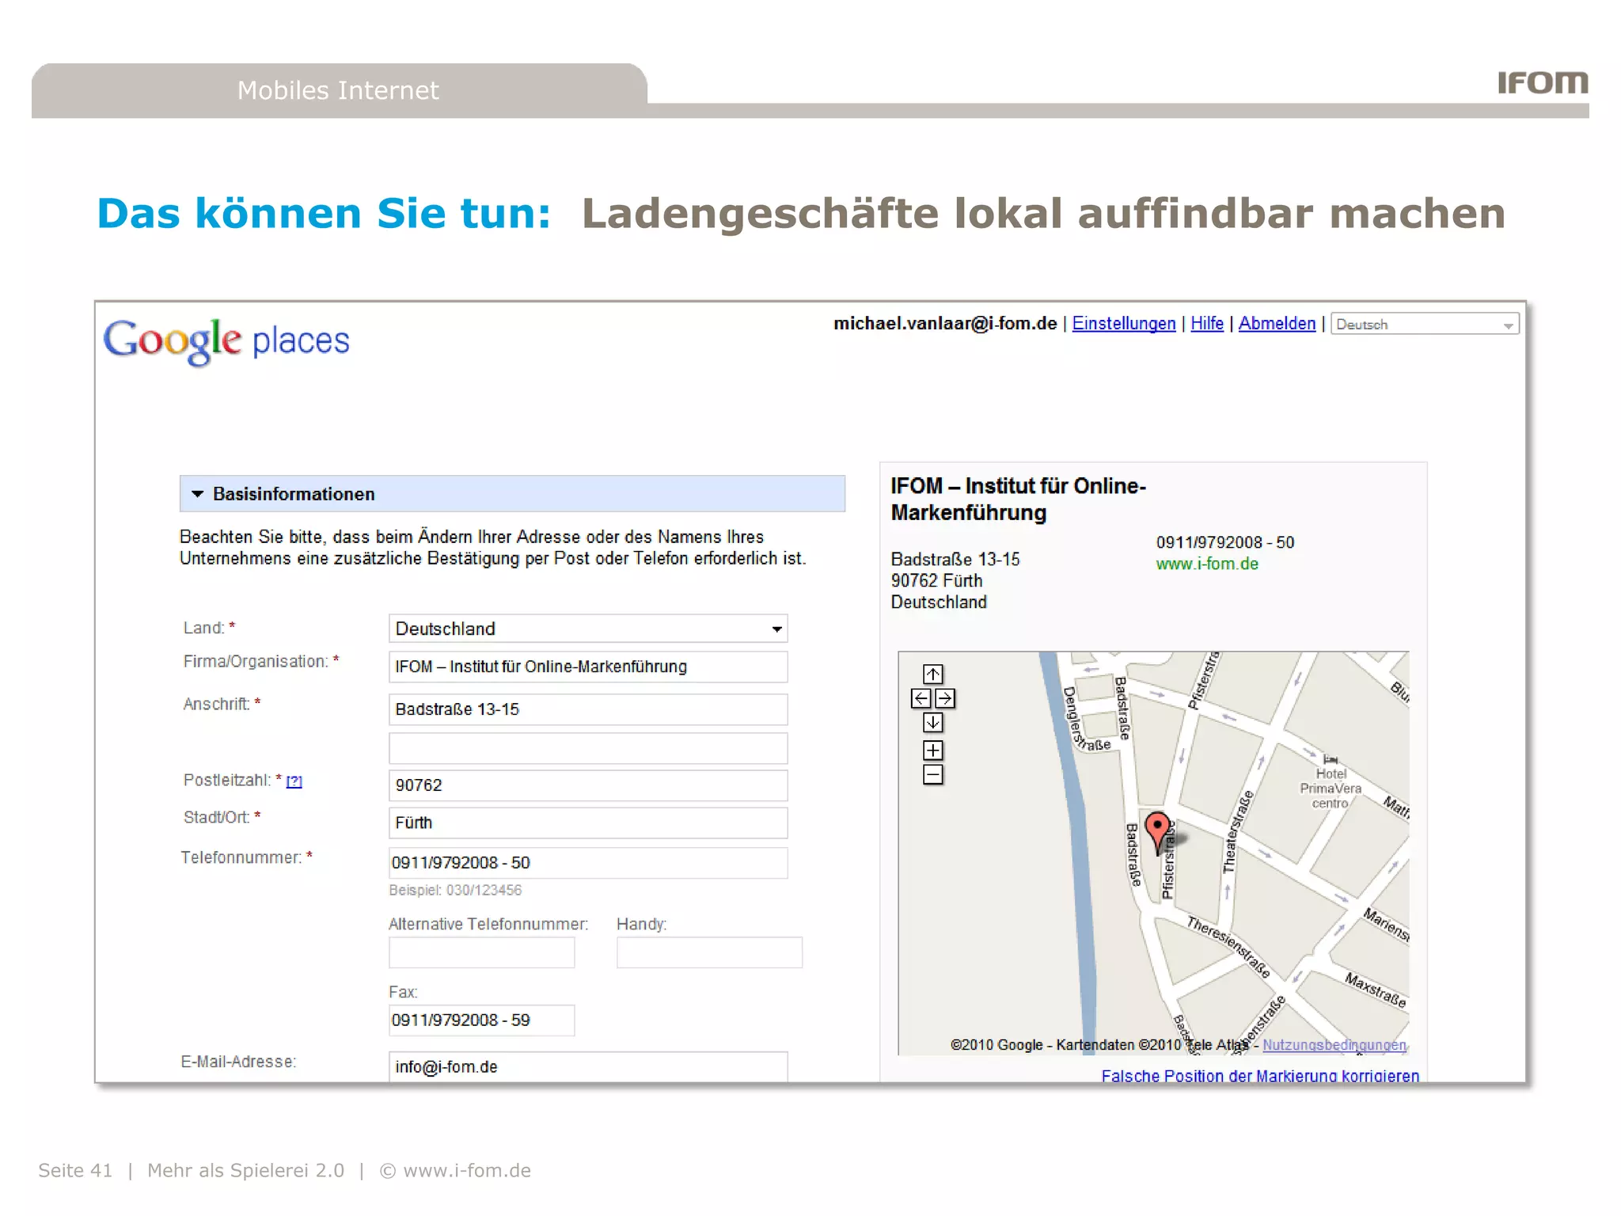Click the E-Mail-Adresse input field

click(588, 1066)
